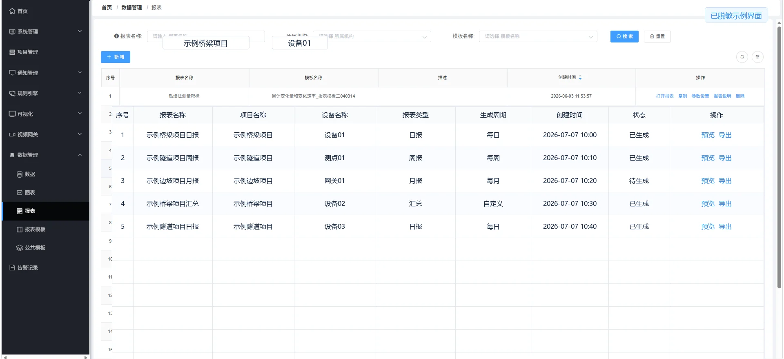Click the 删除 link
784x359 pixels.
pos(740,96)
